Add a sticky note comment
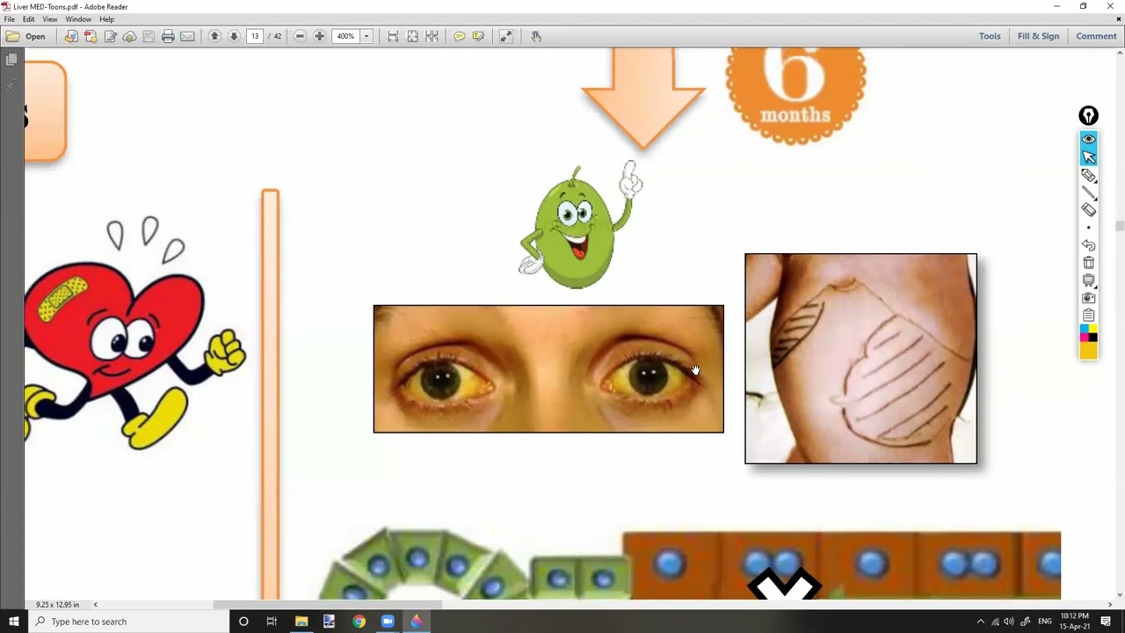This screenshot has width=1125, height=633. click(x=459, y=36)
